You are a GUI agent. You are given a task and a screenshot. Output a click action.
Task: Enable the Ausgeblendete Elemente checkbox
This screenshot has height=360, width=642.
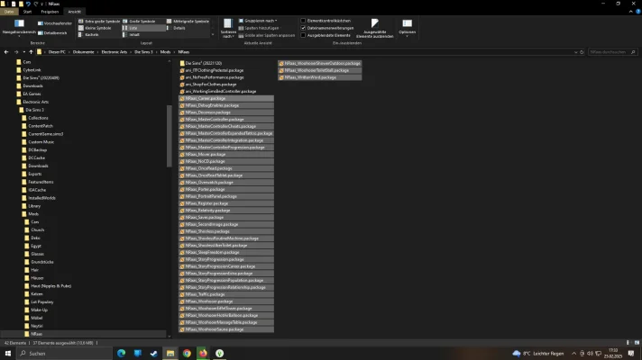(x=303, y=36)
